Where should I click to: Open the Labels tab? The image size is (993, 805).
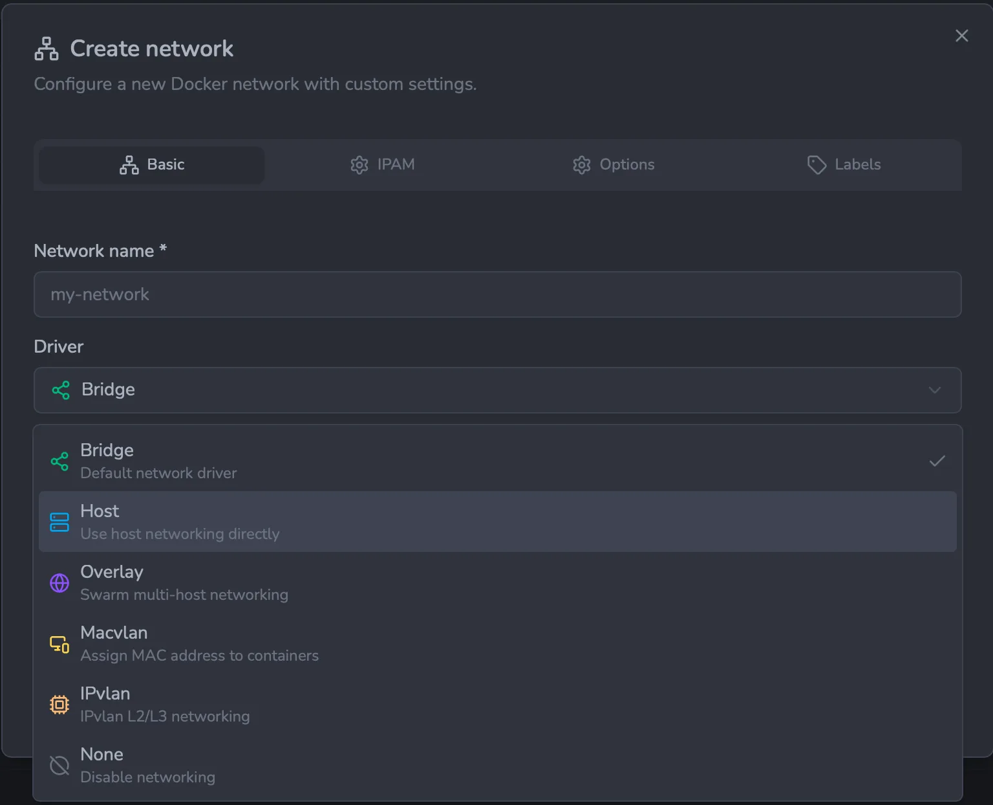click(x=844, y=165)
